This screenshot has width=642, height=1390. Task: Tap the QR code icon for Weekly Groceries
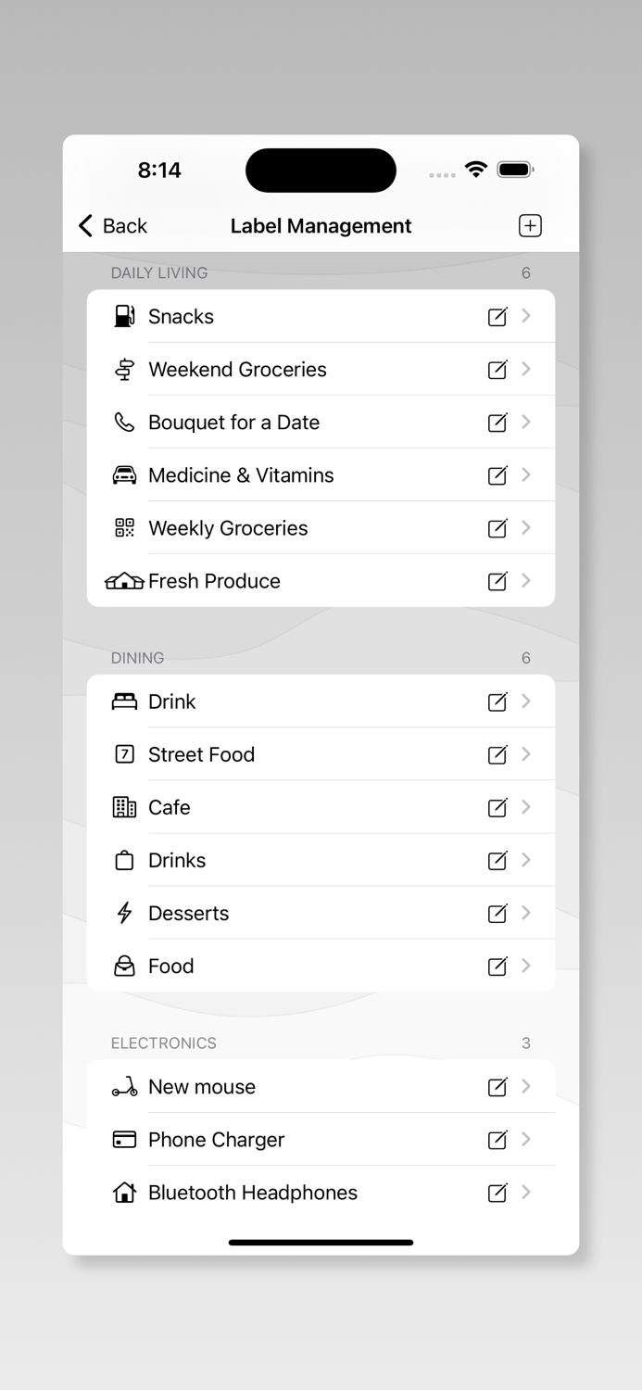click(x=123, y=528)
